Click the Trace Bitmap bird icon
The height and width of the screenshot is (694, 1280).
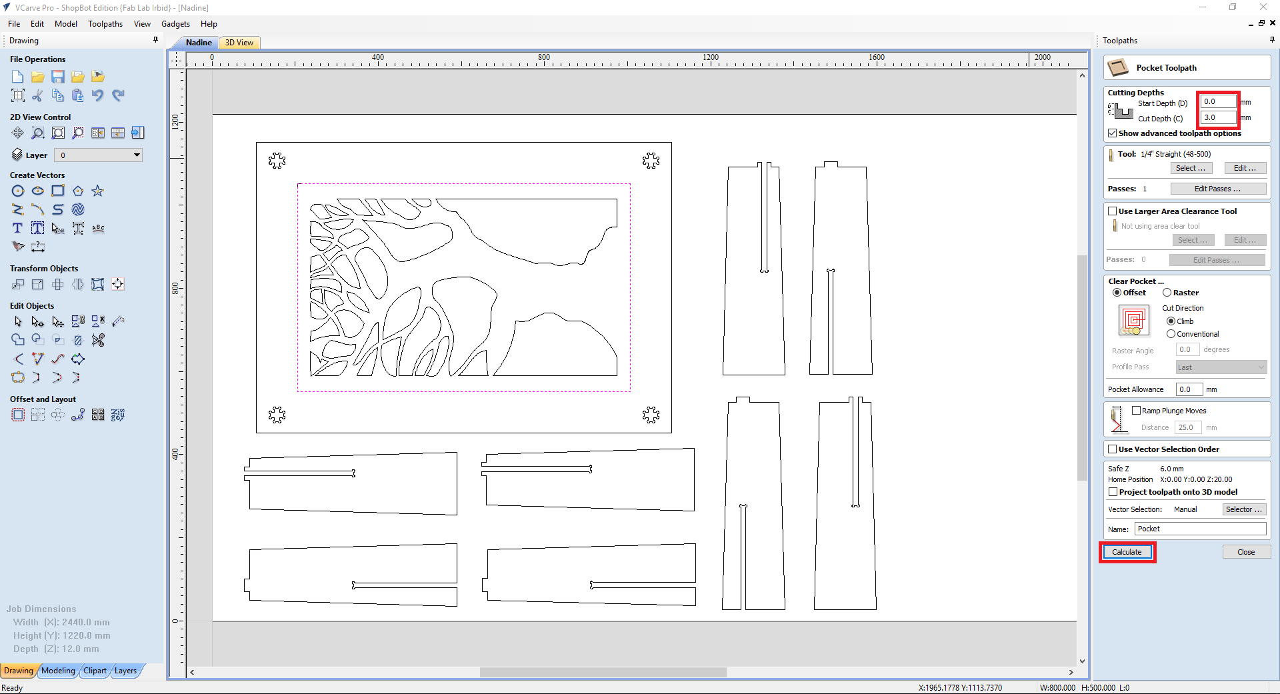18,247
